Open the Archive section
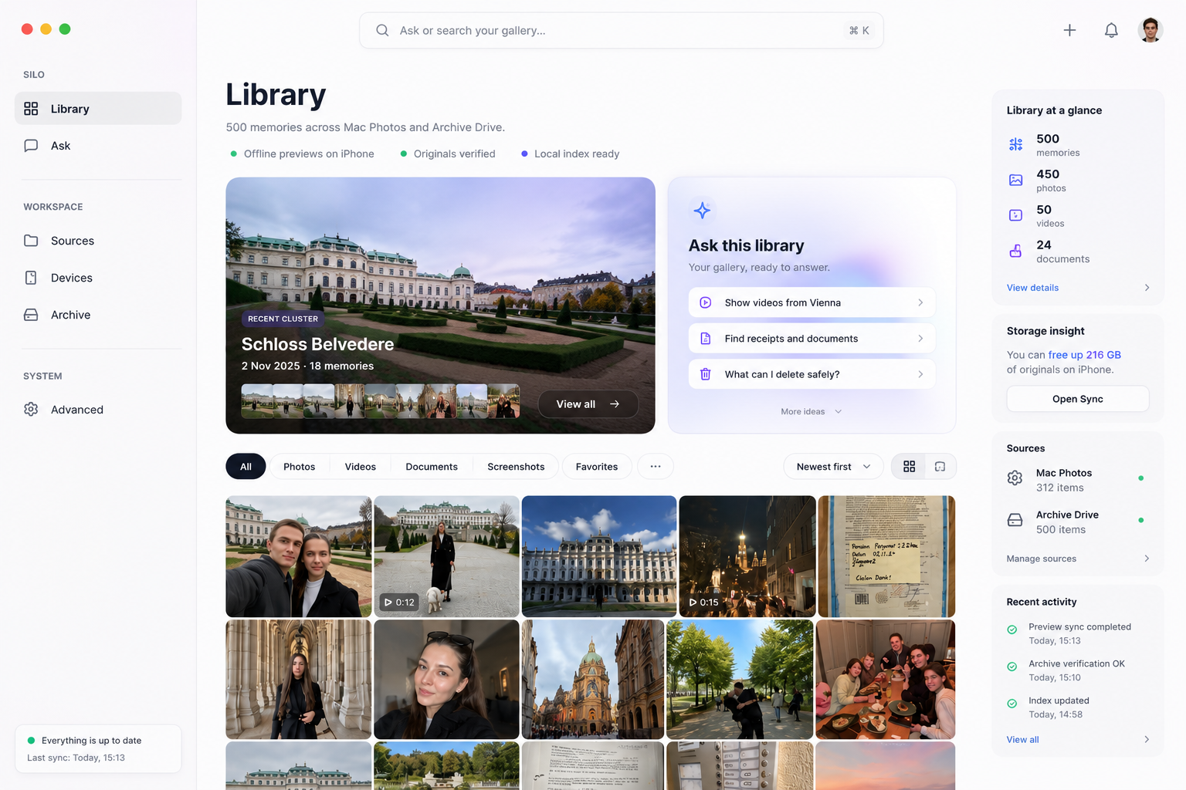The height and width of the screenshot is (790, 1186). coord(98,315)
